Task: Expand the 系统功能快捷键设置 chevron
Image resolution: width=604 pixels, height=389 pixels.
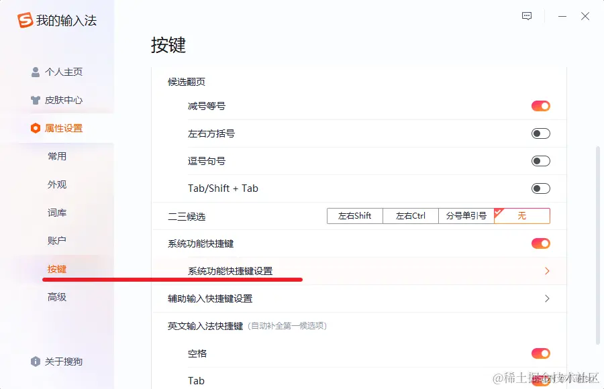Action: coord(547,271)
